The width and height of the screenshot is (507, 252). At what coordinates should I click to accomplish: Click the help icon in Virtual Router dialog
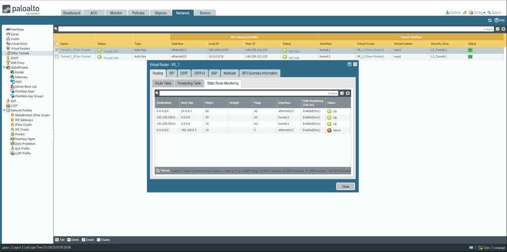click(349, 64)
